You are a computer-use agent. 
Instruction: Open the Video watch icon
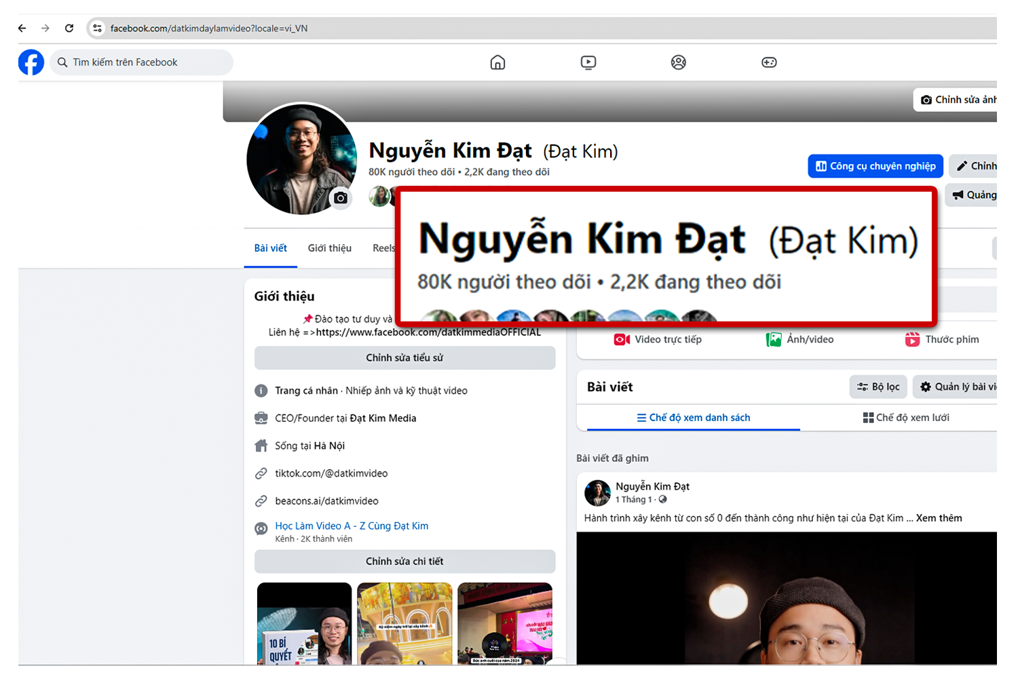(588, 62)
